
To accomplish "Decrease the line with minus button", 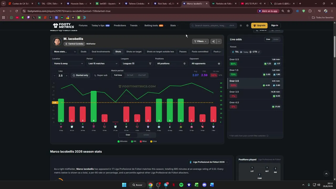I will (x=54, y=76).
